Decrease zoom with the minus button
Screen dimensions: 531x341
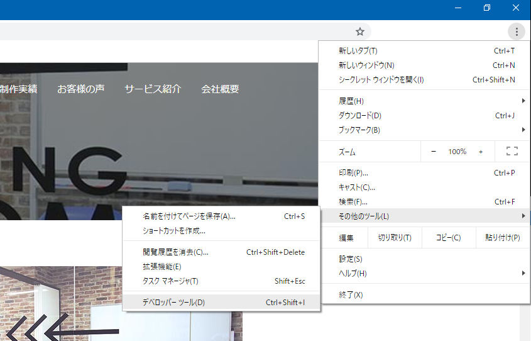tap(434, 152)
